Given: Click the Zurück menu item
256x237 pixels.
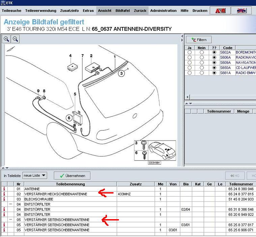Looking at the screenshot, I should pyautogui.click(x=140, y=10).
